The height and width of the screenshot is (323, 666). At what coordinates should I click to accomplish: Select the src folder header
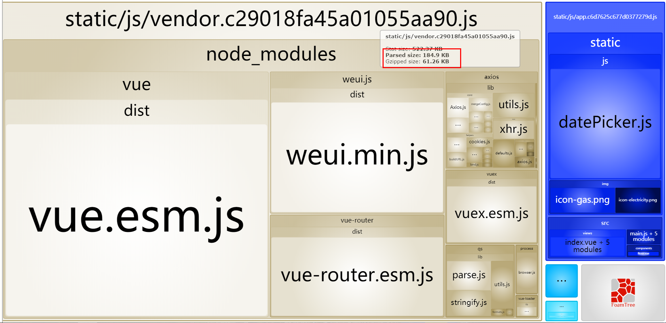click(605, 223)
